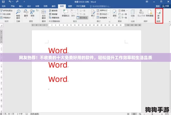The width and height of the screenshot is (171, 115).
Task: Show 字数统计 word count
Action: click(x=5, y=18)
